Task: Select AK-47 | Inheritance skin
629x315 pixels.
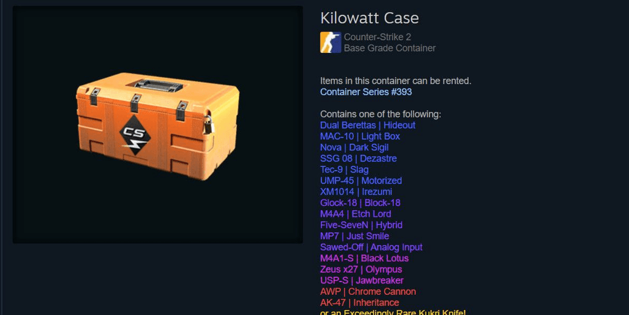Action: [x=359, y=303]
